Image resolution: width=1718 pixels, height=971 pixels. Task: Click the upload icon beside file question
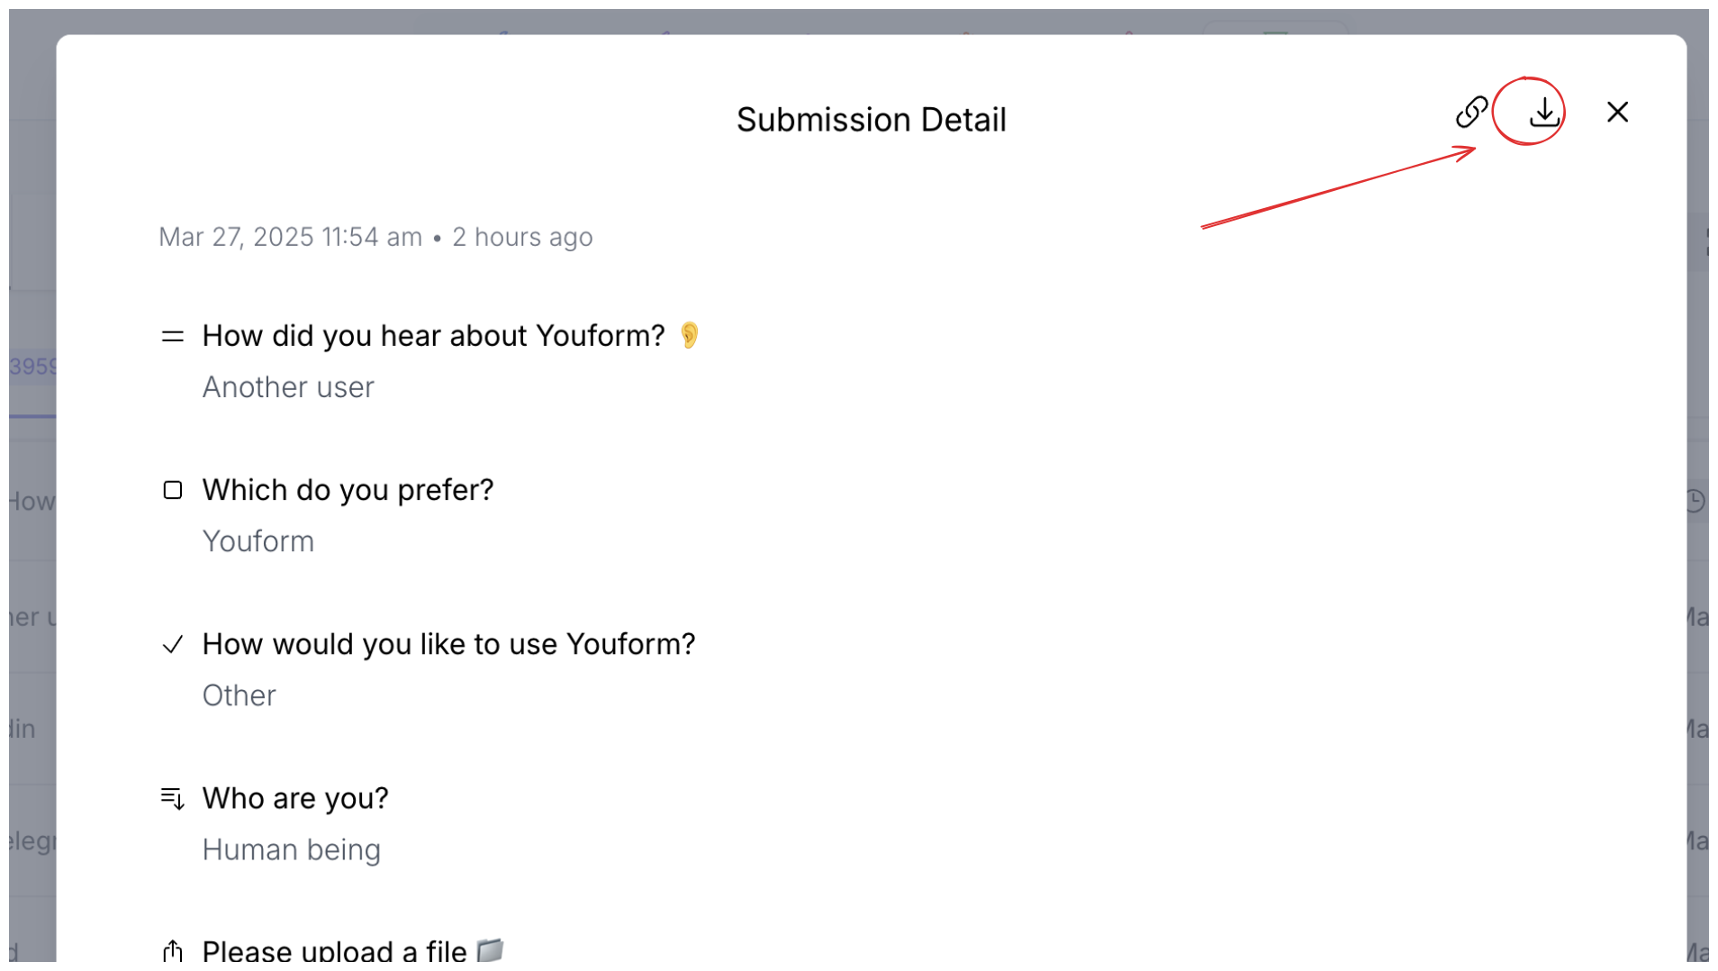[x=172, y=951]
